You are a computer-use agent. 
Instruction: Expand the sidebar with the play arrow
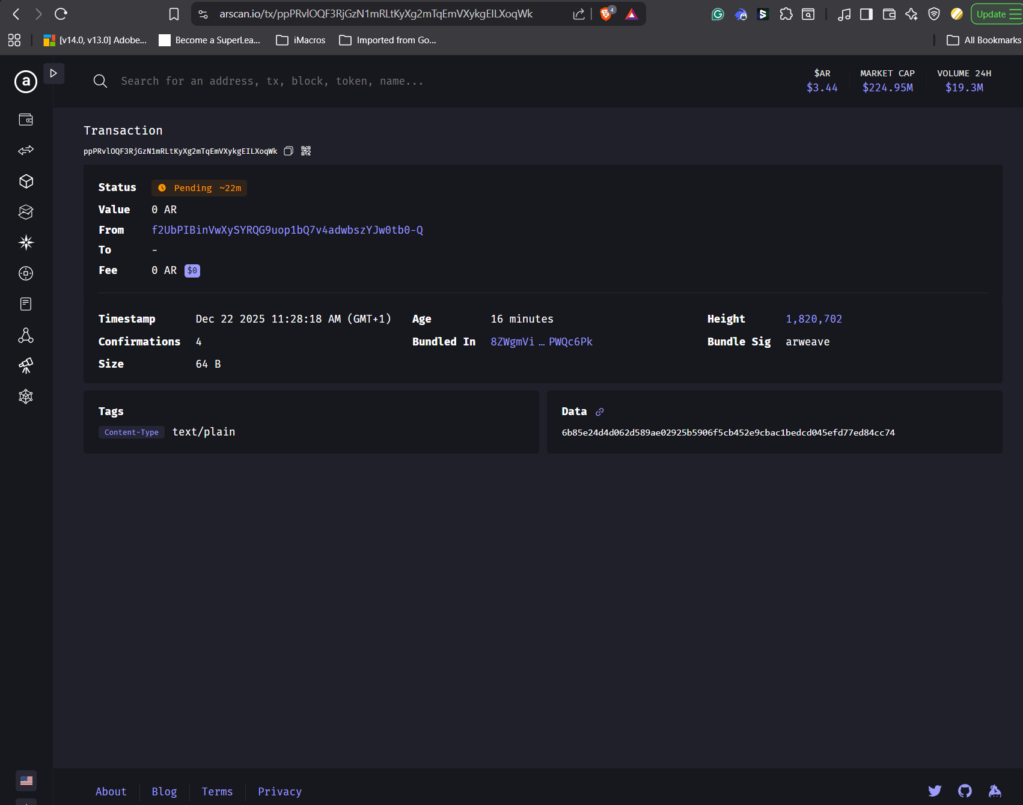coord(53,73)
